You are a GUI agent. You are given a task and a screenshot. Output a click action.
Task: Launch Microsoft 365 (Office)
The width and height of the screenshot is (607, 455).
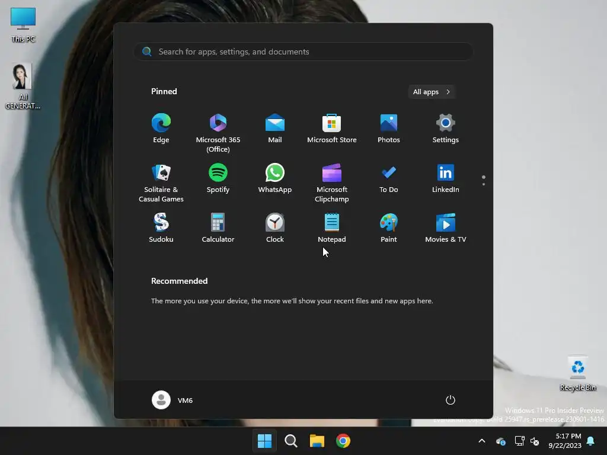218,133
